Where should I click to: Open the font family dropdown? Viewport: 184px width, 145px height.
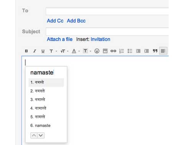(53, 51)
